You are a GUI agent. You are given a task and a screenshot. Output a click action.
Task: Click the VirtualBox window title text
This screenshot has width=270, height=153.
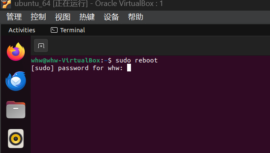(x=89, y=4)
